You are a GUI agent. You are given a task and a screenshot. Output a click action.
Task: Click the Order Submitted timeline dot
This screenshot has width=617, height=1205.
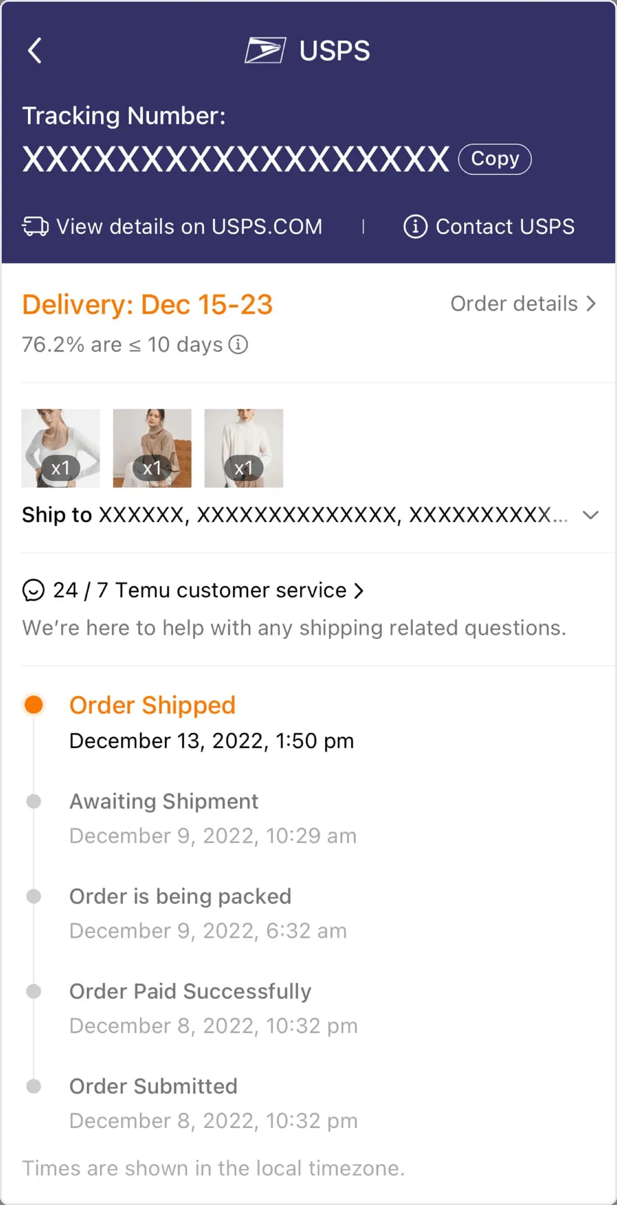click(x=35, y=1085)
